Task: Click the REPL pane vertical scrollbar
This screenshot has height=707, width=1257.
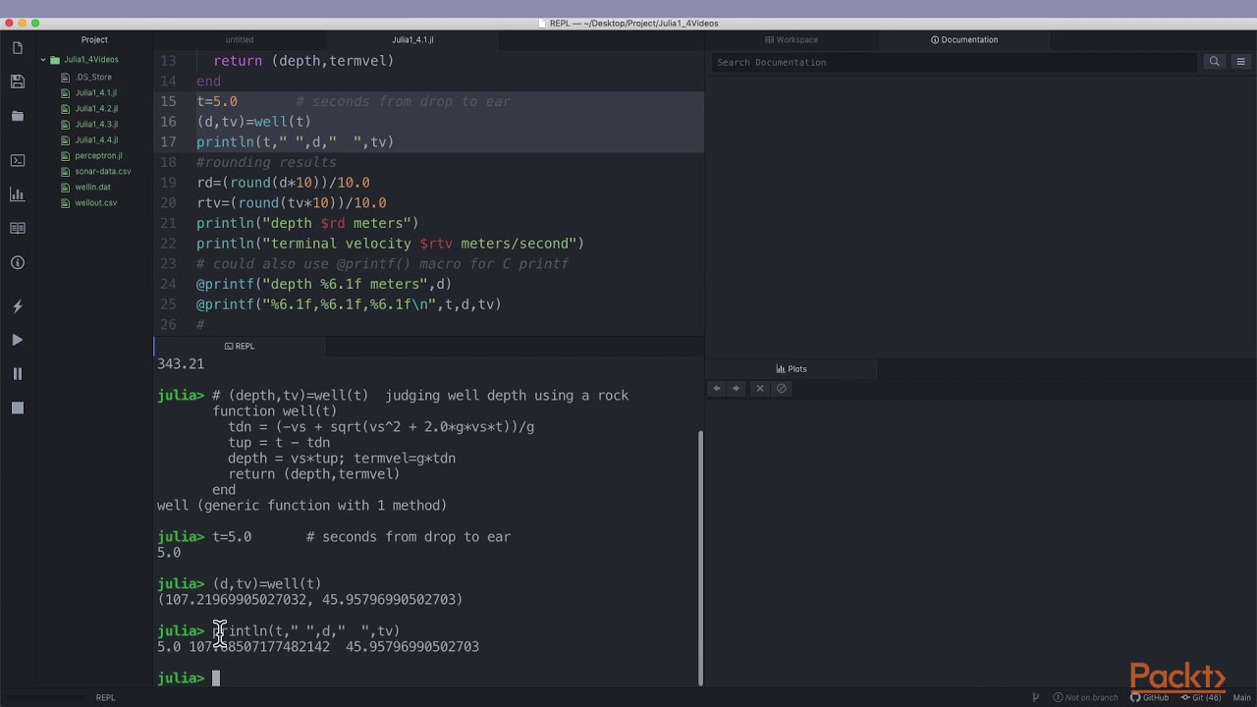Action: (x=700, y=558)
